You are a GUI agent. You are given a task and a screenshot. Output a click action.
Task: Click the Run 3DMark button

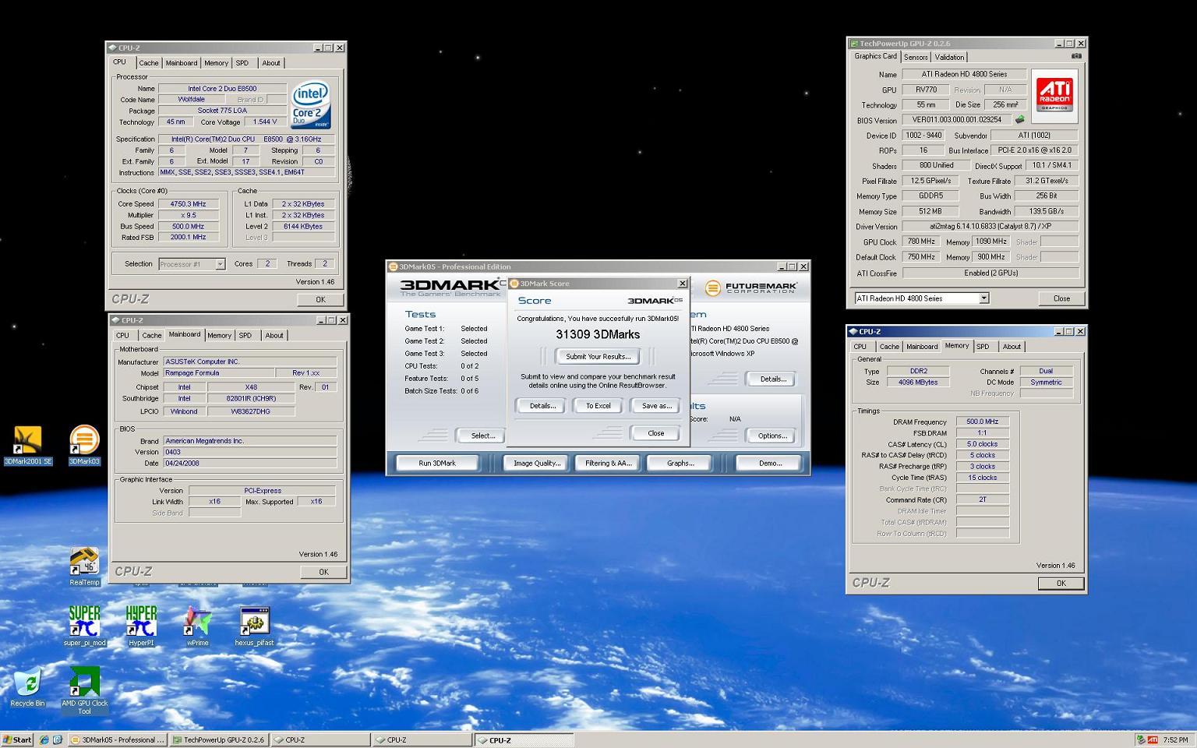point(436,463)
